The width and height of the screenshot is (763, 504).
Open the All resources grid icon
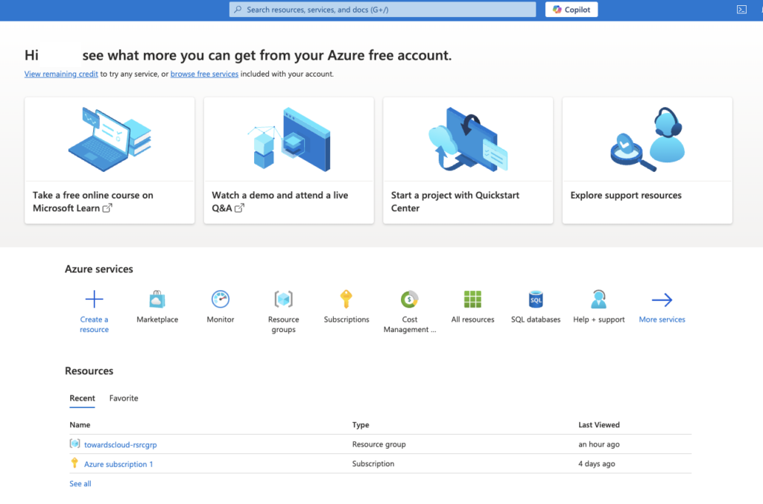click(472, 299)
